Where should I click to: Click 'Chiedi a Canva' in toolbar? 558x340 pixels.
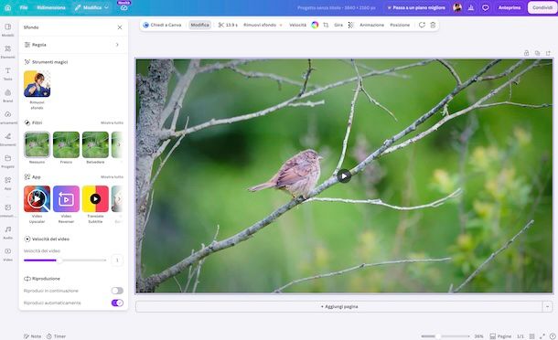(162, 25)
